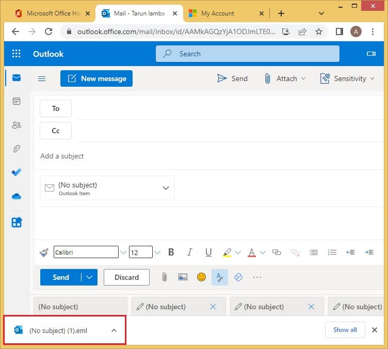Click the Outlook search box
The width and height of the screenshot is (388, 349).
tap(248, 54)
